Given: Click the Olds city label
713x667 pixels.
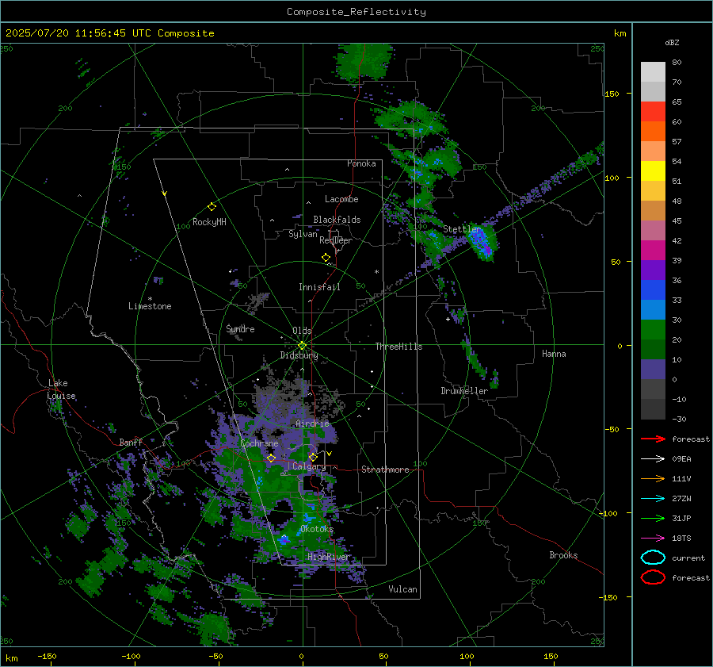Looking at the screenshot, I should (302, 331).
